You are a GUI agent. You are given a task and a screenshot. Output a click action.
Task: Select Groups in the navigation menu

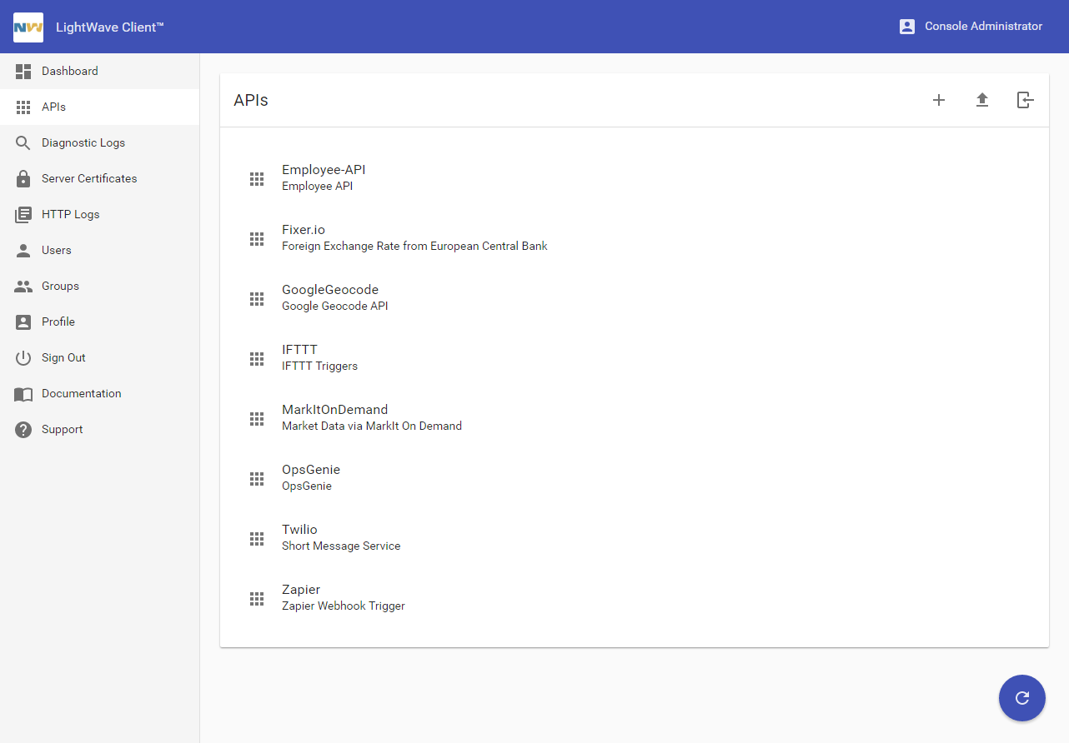point(60,287)
